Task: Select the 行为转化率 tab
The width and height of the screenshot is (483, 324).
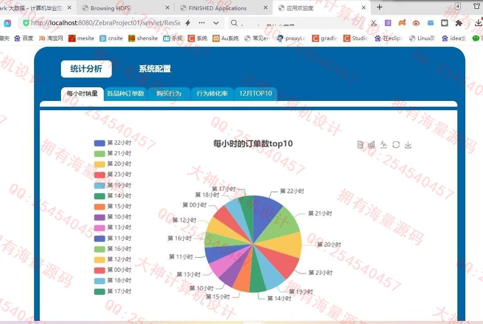Action: pos(212,94)
